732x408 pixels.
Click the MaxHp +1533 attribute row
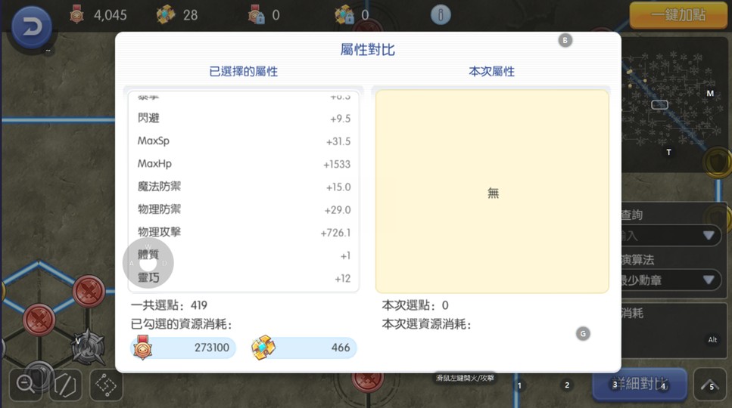[x=244, y=164]
